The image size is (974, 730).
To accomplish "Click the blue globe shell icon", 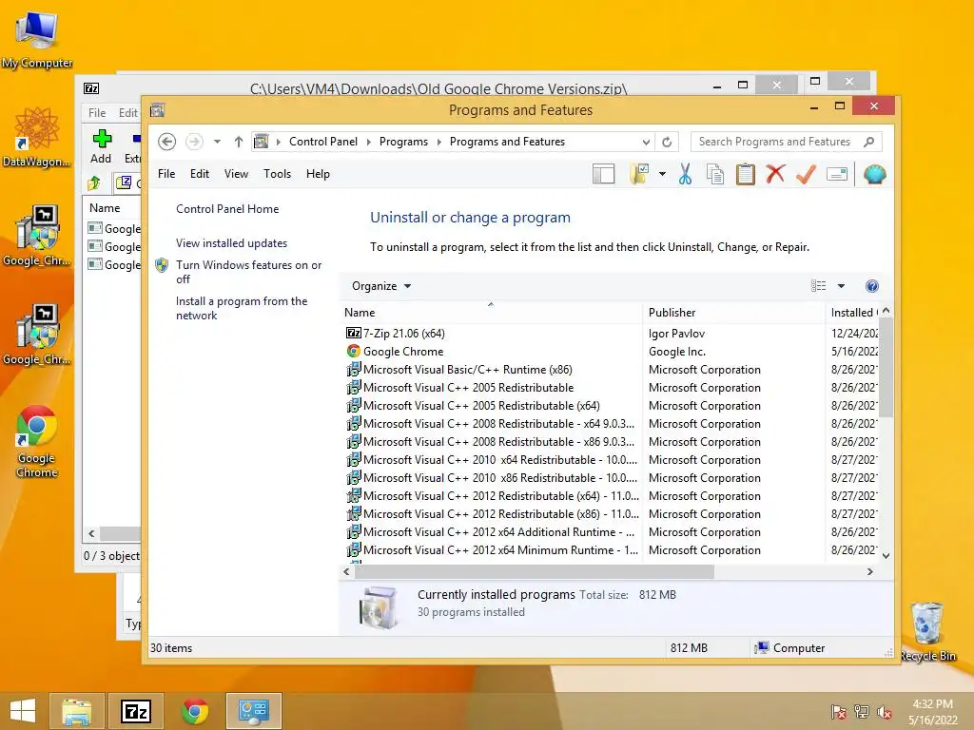I will pyautogui.click(x=875, y=175).
